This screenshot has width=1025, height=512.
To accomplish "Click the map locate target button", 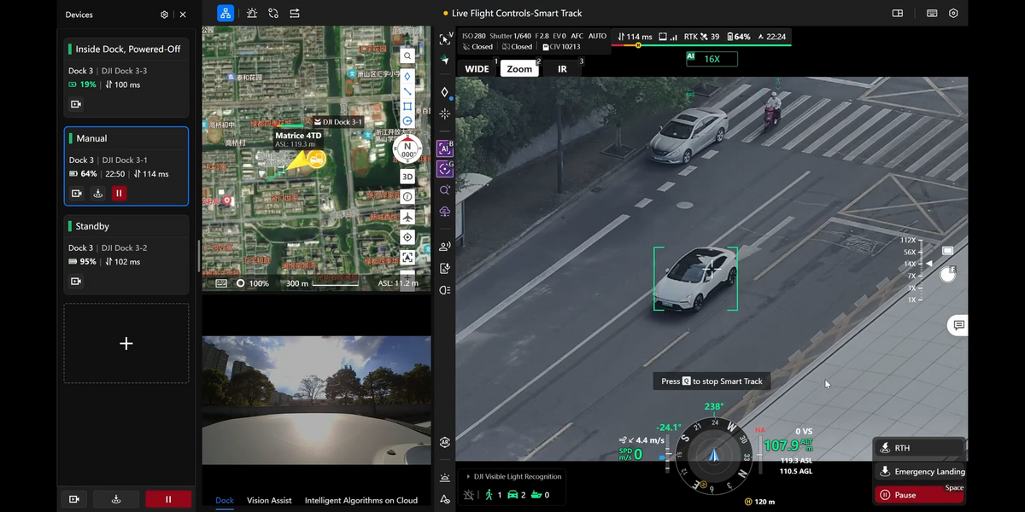I will [x=407, y=237].
